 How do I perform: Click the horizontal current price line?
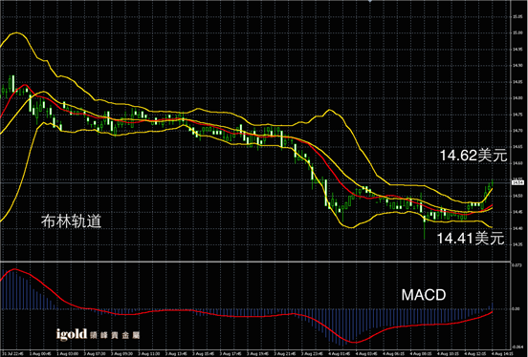point(255,182)
